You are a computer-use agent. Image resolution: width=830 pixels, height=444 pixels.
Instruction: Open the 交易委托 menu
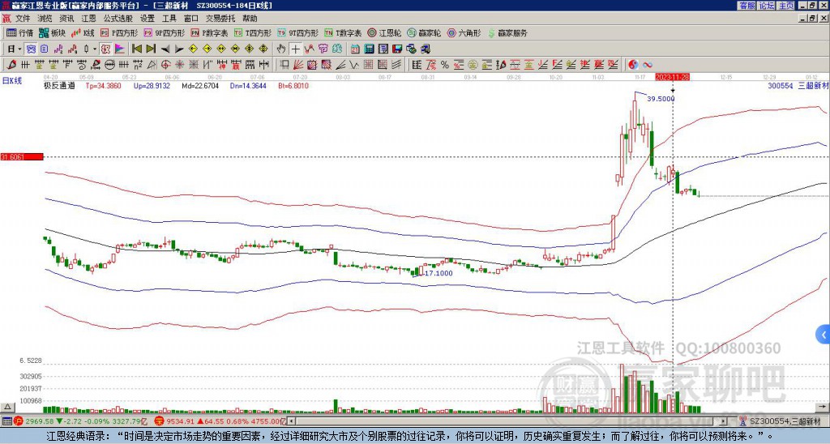point(220,19)
